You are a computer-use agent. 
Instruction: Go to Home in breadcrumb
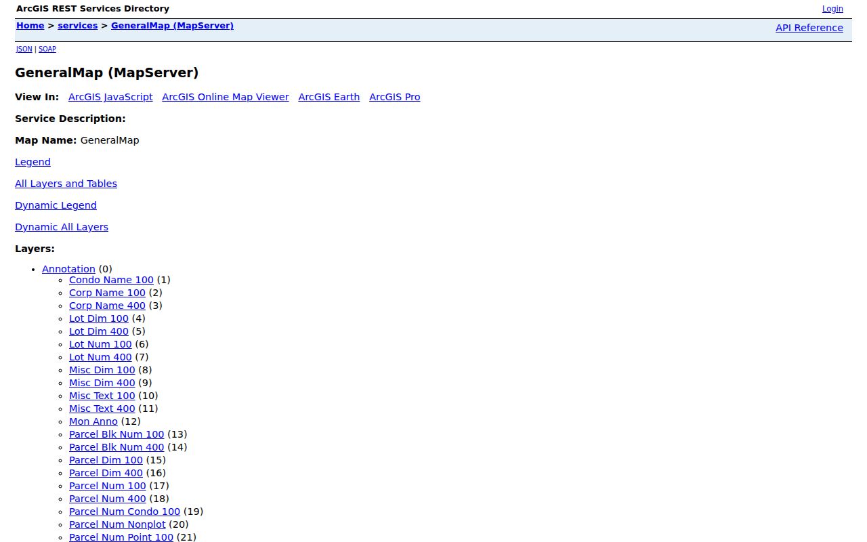pos(30,26)
